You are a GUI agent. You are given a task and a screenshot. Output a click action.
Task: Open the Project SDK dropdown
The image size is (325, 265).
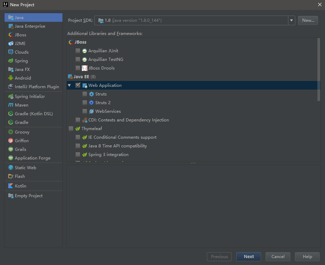click(291, 20)
